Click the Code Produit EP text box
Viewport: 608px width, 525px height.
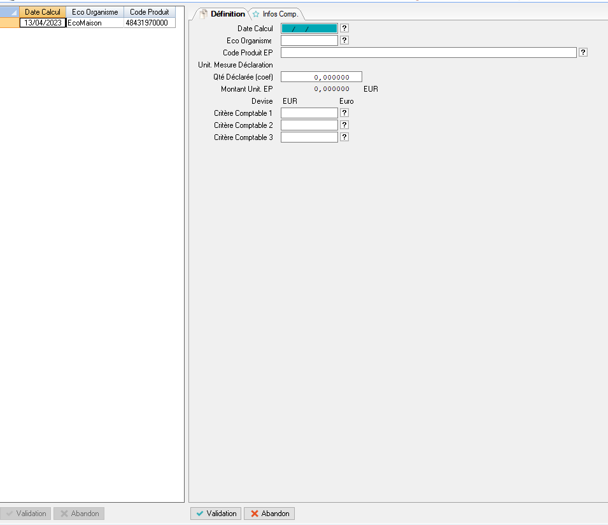tap(428, 52)
